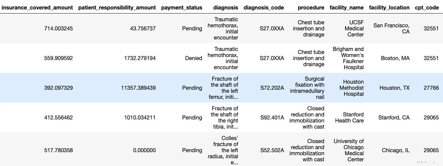Select the facility_location column header

(389, 7)
